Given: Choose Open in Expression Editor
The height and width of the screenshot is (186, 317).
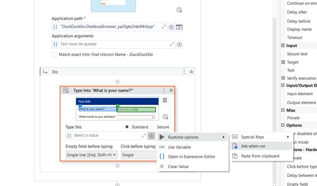Looking at the screenshot, I should (193, 156).
